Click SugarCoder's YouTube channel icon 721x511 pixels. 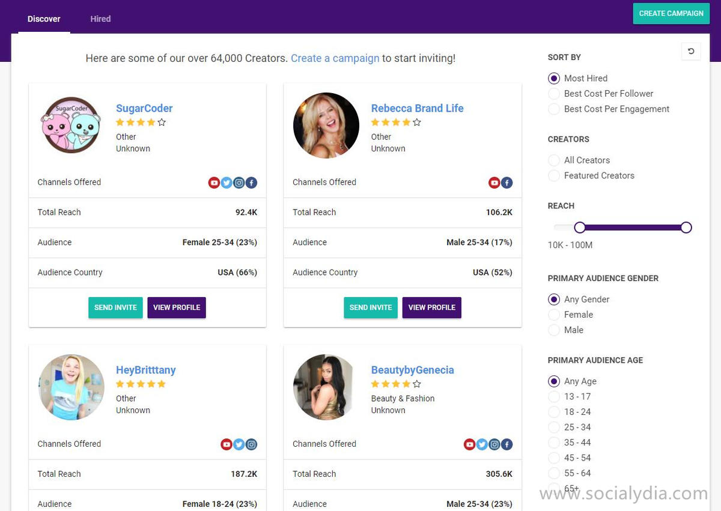tap(214, 183)
